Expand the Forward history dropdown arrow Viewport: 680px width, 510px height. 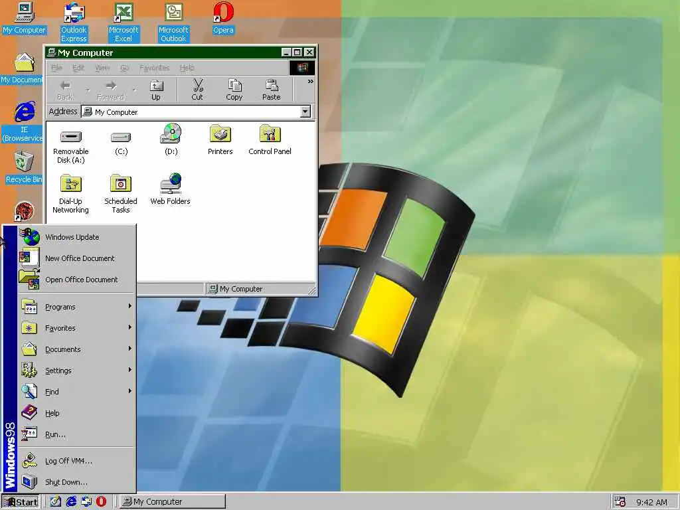(134, 90)
